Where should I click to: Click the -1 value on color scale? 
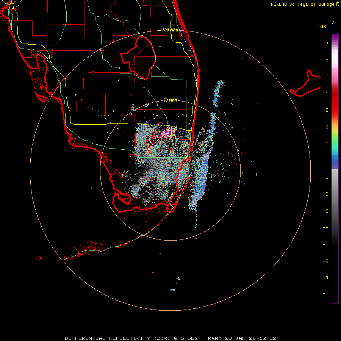(325, 177)
